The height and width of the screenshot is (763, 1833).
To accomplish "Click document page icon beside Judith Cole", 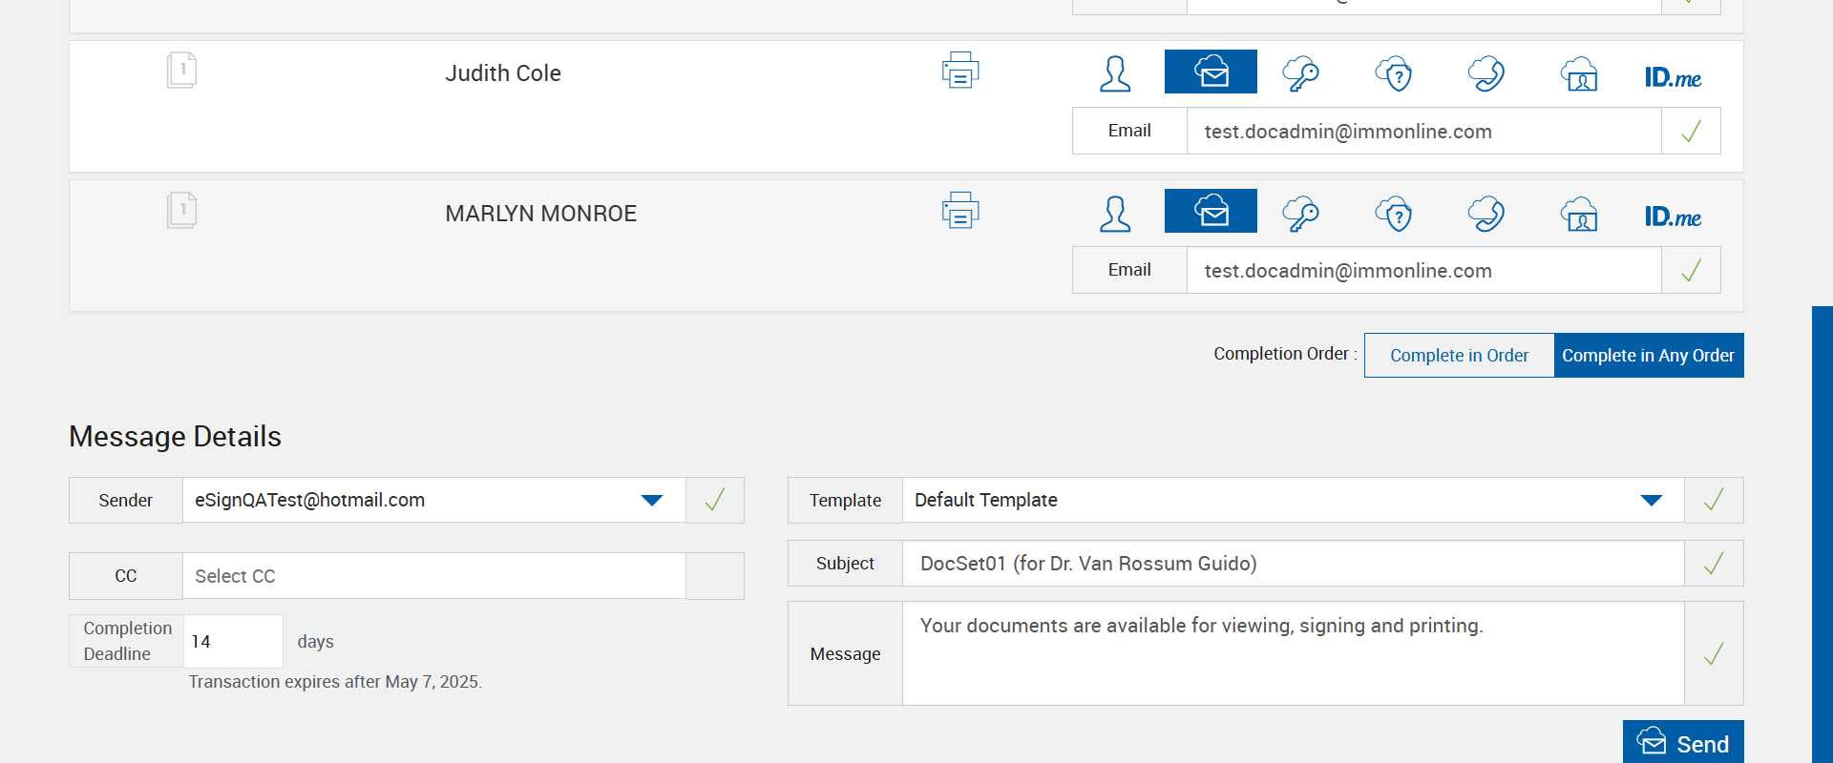I will click(x=181, y=71).
